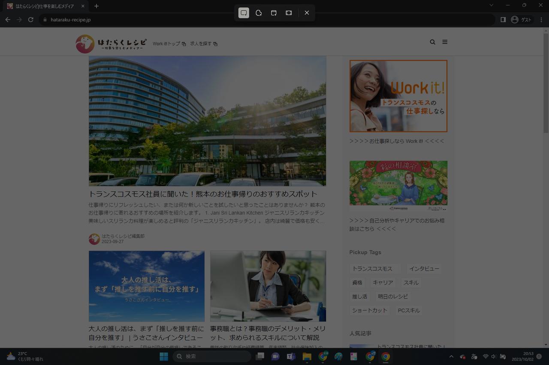This screenshot has width=549, height=365.
Task: Open the 大人の推し活 sky thumbnail
Action: (x=147, y=286)
